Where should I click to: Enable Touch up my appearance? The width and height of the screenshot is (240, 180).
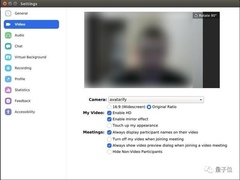pyautogui.click(x=109, y=126)
